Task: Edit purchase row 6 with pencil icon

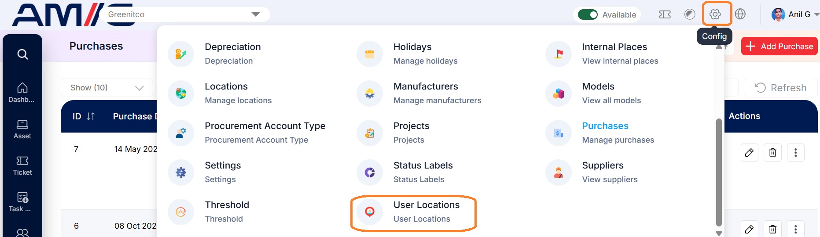Action: point(749,229)
